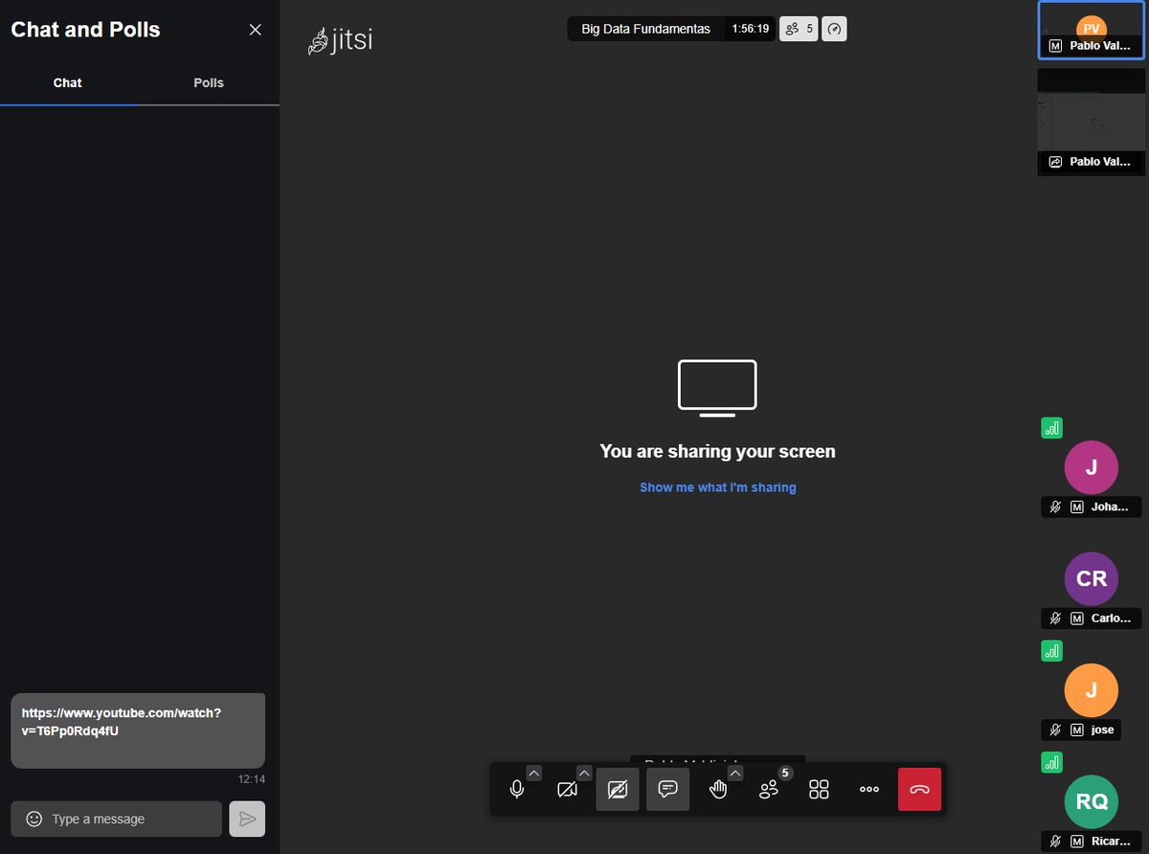Click muted microphone icon on Carlos
1149x854 pixels.
[1055, 618]
